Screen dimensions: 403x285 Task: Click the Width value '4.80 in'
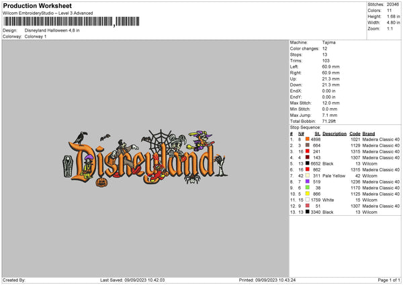(x=393, y=23)
